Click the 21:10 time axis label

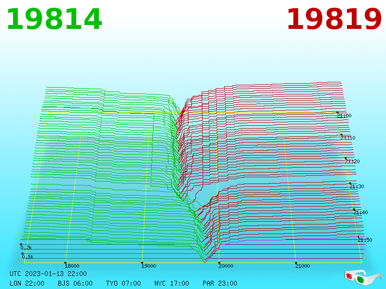[348, 138]
